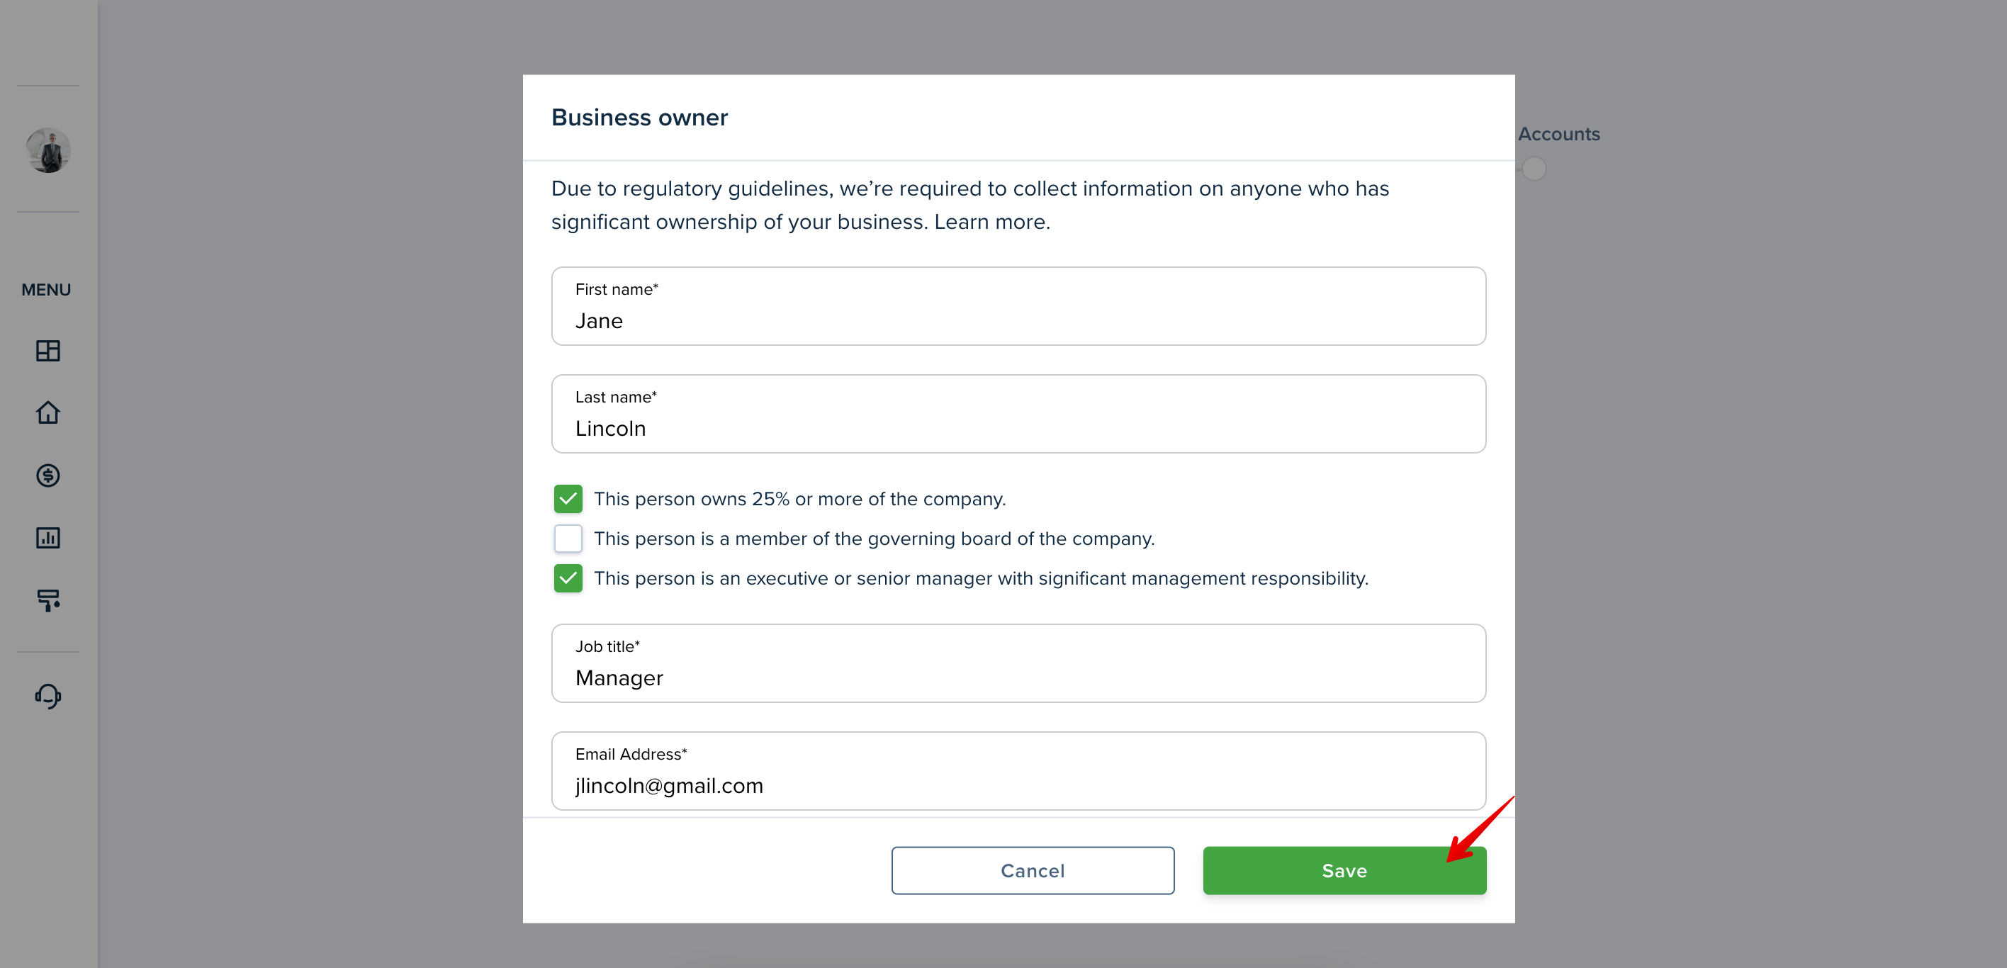The width and height of the screenshot is (2007, 968).
Task: Follow the 'Learn more.' link
Action: [992, 222]
